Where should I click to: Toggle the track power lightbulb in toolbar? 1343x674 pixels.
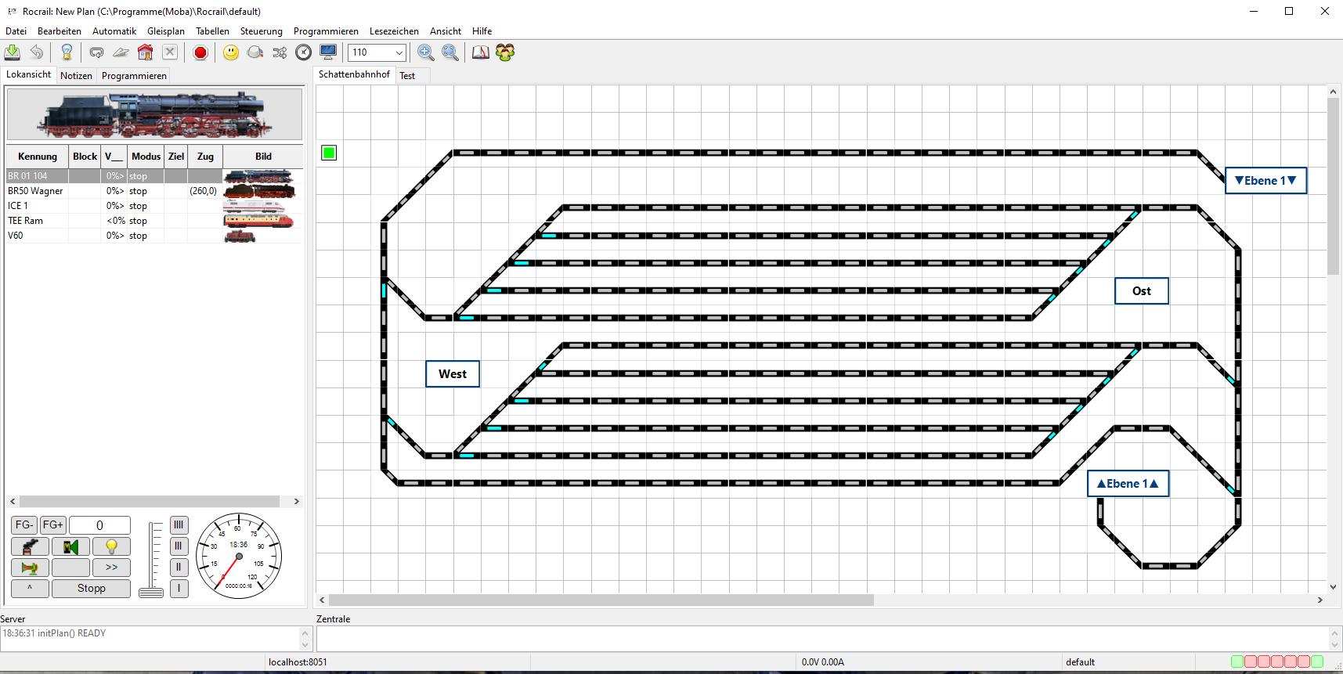click(67, 52)
